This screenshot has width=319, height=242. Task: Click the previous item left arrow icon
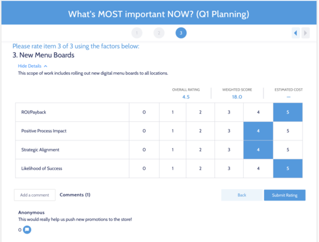tap(295, 33)
